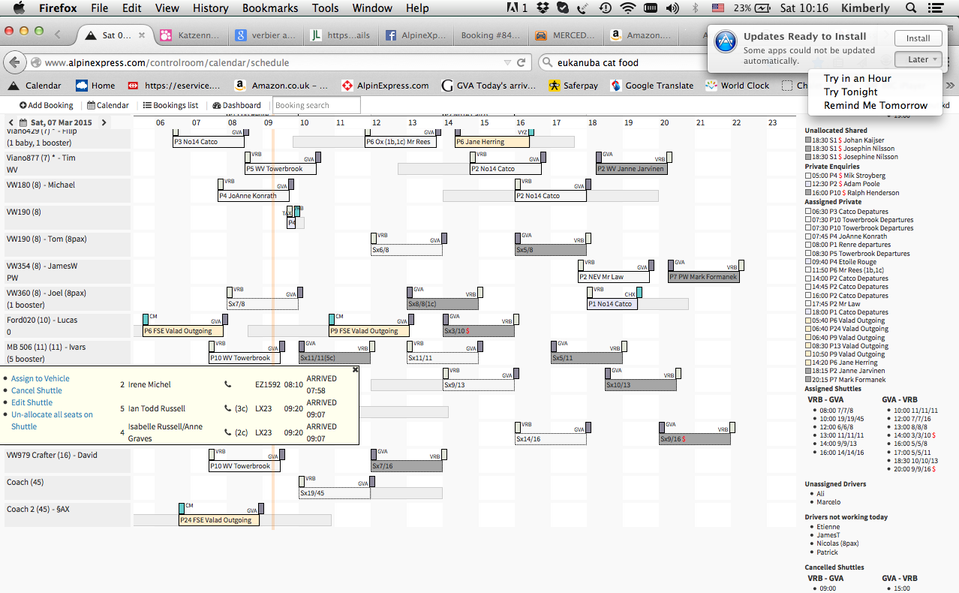Click the Firefox reload page icon
Viewport: 959px width, 593px height.
click(x=522, y=62)
